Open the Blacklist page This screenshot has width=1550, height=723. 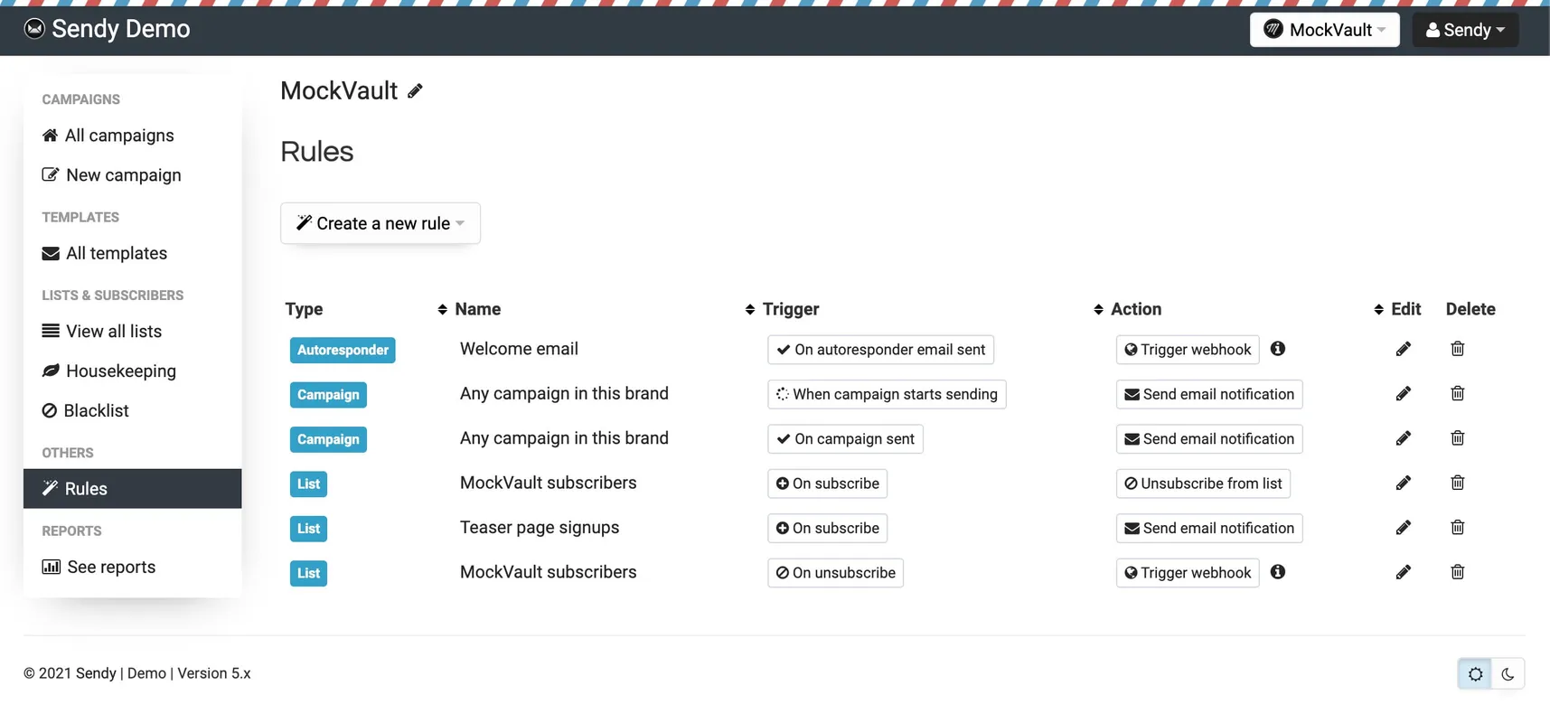pyautogui.click(x=96, y=411)
